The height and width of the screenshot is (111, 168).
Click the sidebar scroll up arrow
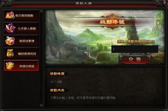coord(41,11)
